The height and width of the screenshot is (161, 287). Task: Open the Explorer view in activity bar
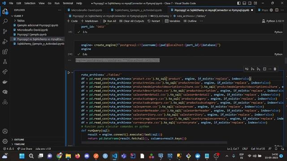5,12
